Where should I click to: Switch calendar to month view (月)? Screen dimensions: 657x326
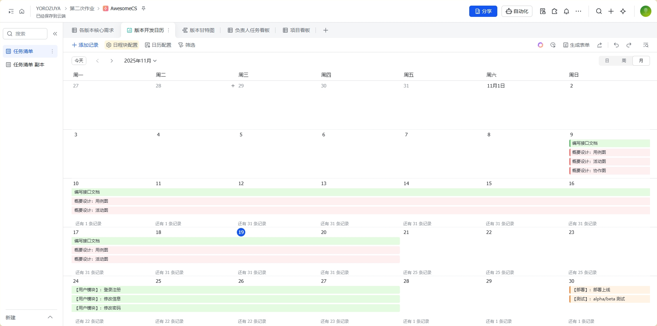point(641,61)
